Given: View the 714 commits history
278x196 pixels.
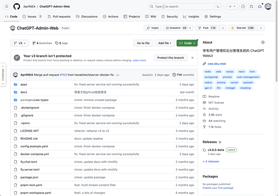Looking at the screenshot, I should (183, 75).
